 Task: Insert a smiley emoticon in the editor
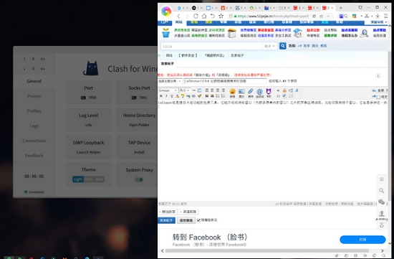point(232,92)
